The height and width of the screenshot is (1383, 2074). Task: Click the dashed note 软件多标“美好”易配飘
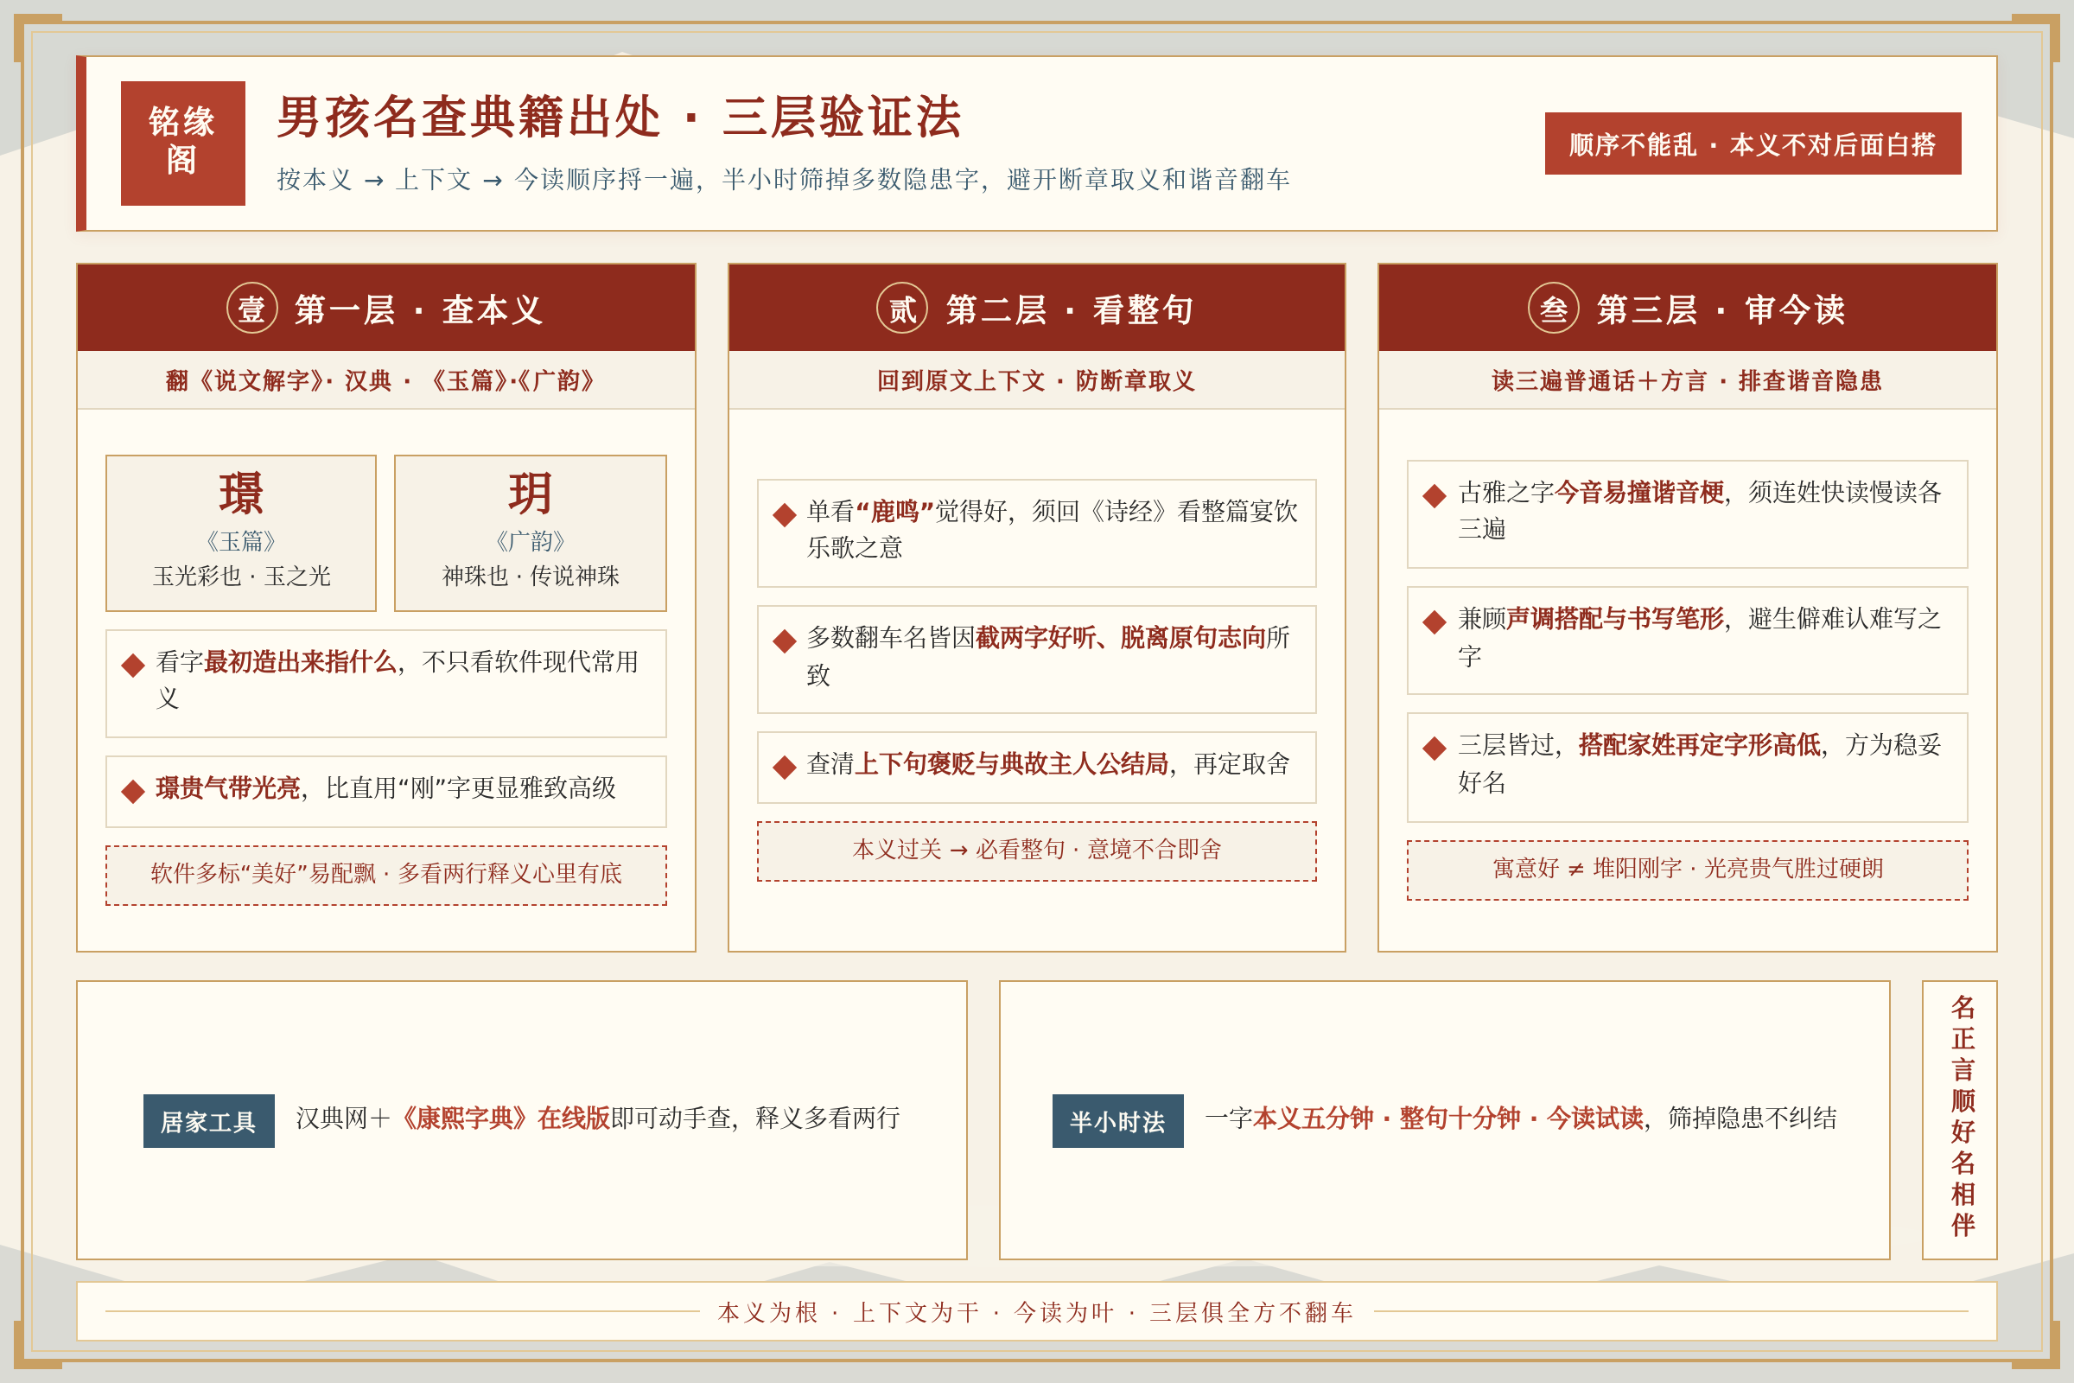click(386, 875)
